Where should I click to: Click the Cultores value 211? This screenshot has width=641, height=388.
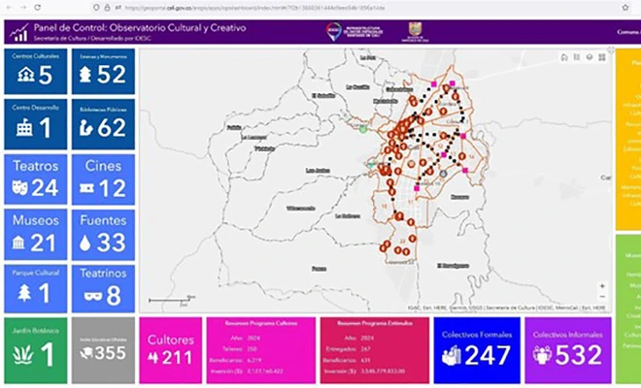[177, 358]
